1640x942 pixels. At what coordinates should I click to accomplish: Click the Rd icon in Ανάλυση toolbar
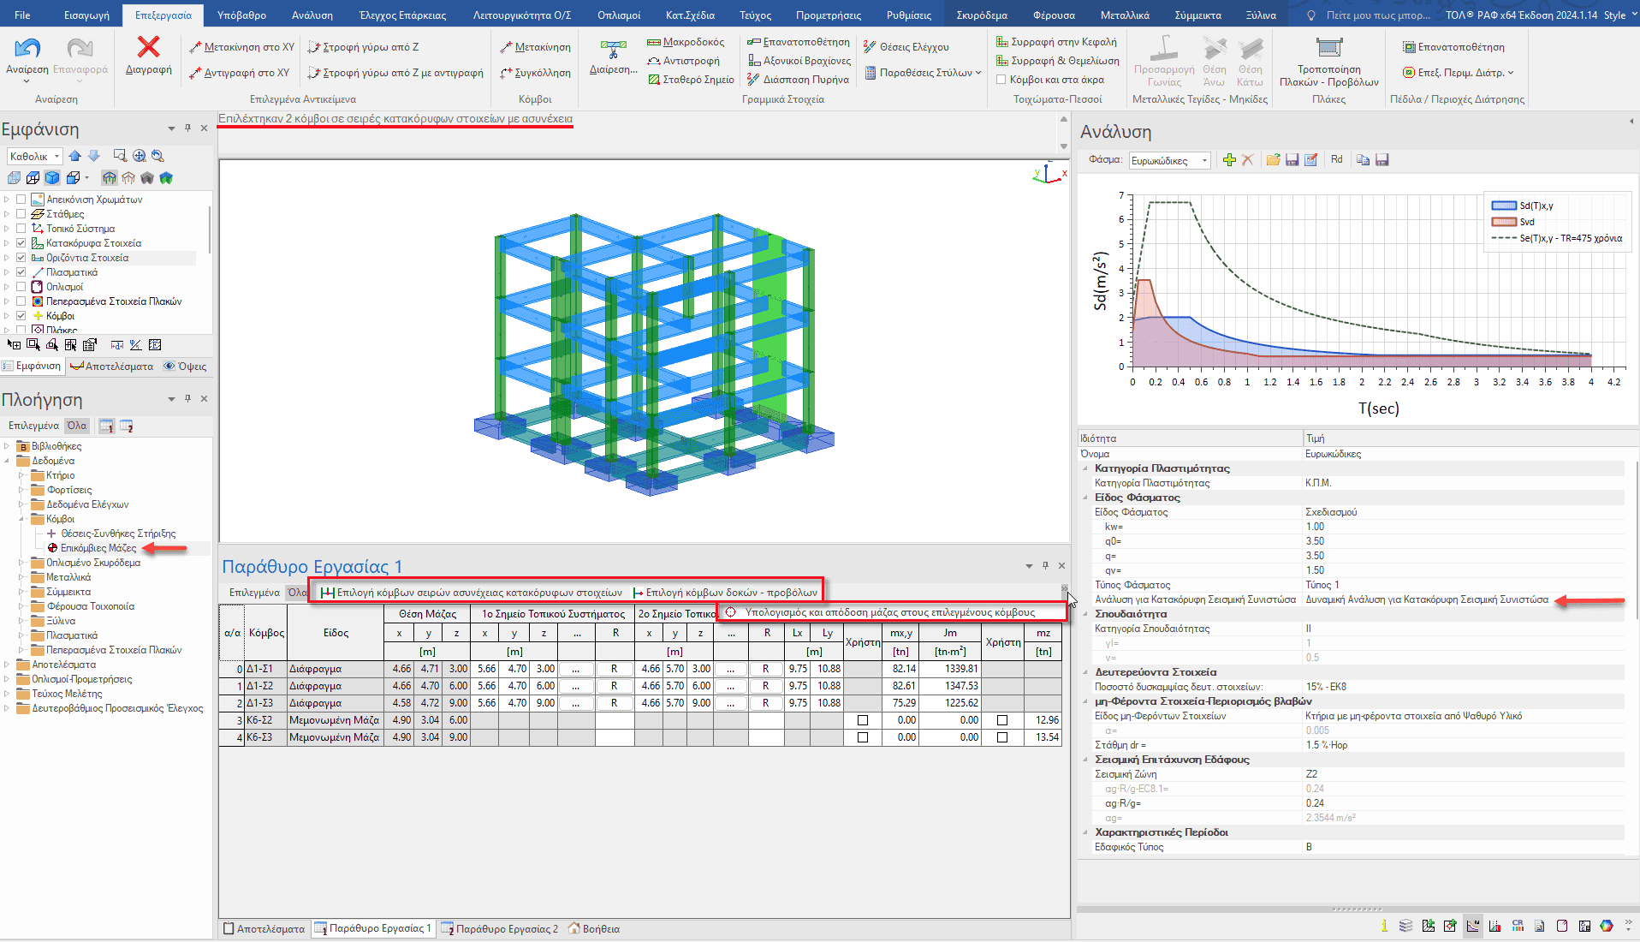(1336, 160)
